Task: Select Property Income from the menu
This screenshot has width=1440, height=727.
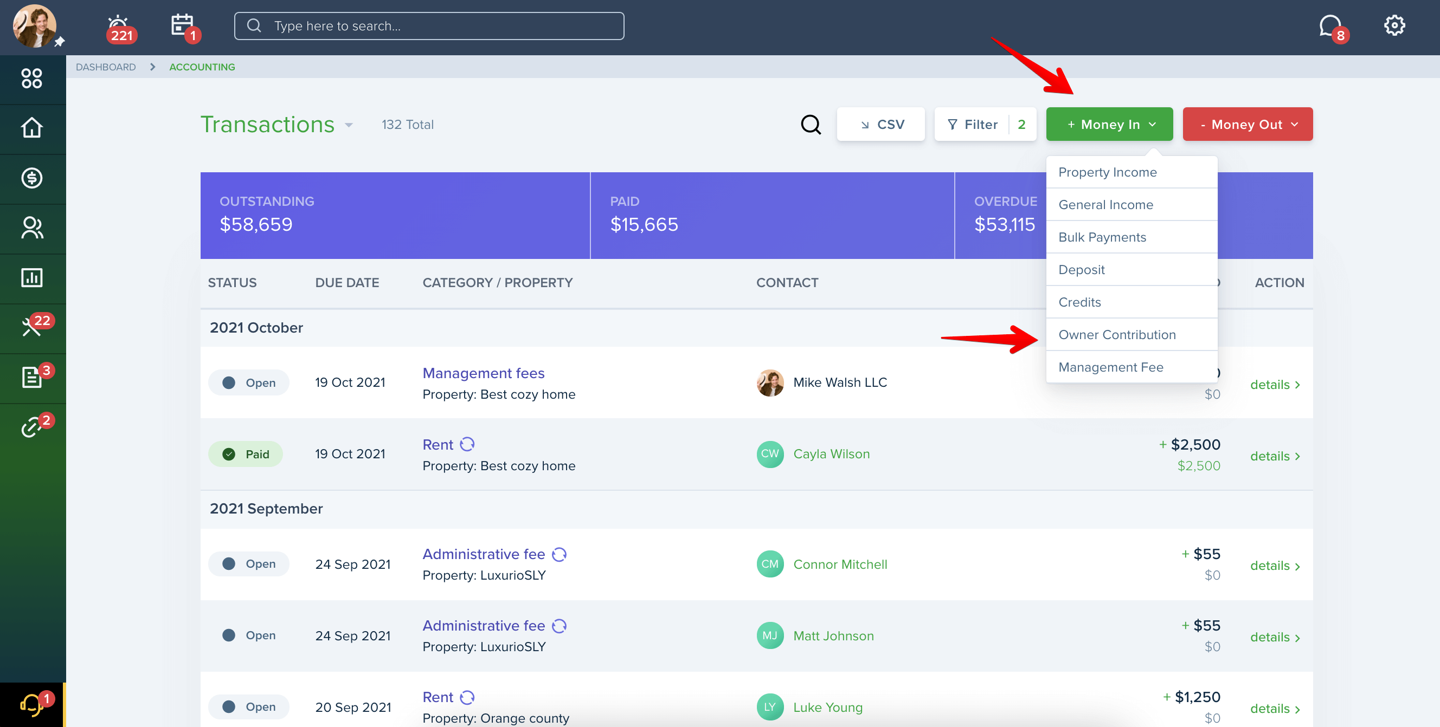Action: 1132,172
